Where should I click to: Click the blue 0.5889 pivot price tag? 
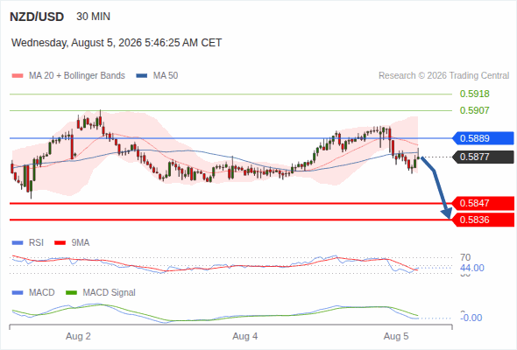483,138
